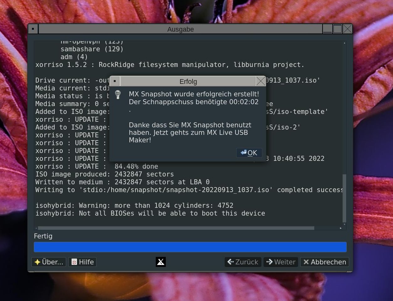Close the Ausgabe window
Image resolution: width=393 pixels, height=301 pixels.
click(347, 29)
